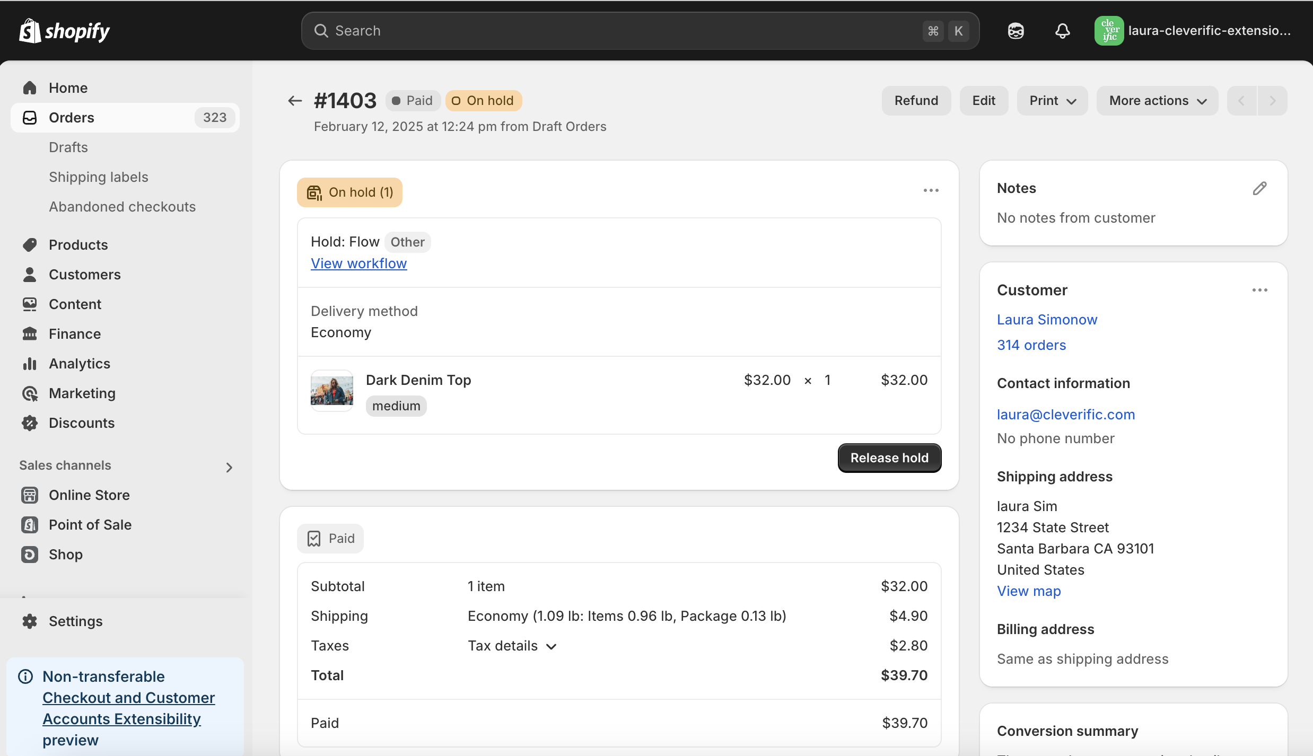The width and height of the screenshot is (1313, 756).
Task: Click the Dark Denim Top product thumbnail
Action: 332,391
